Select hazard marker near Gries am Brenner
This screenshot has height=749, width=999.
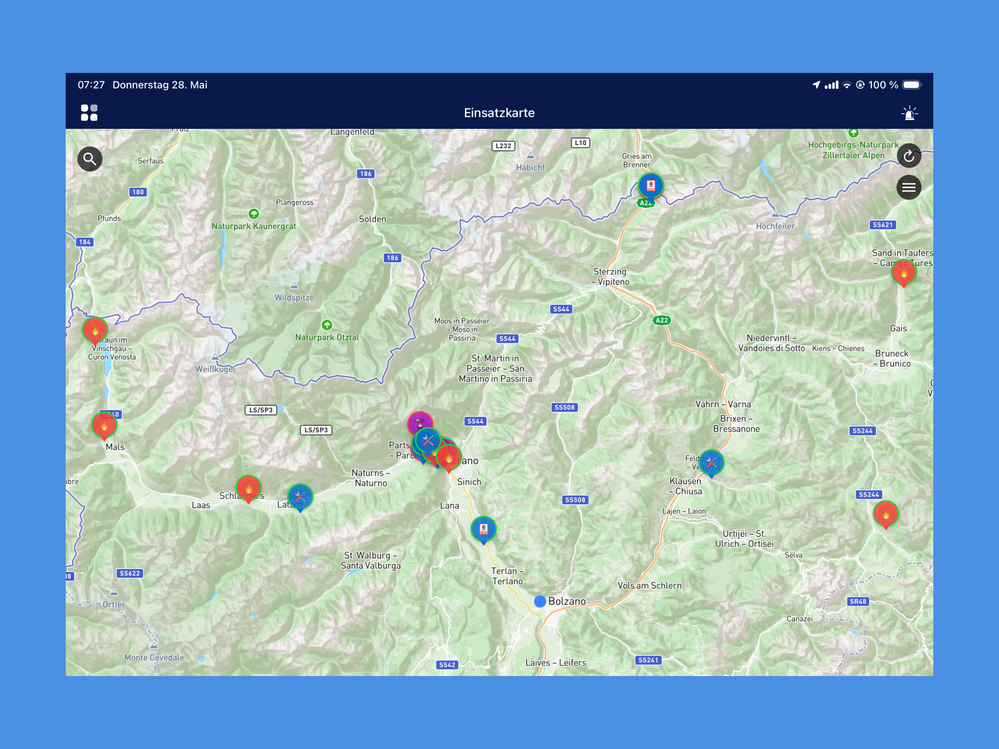[651, 186]
